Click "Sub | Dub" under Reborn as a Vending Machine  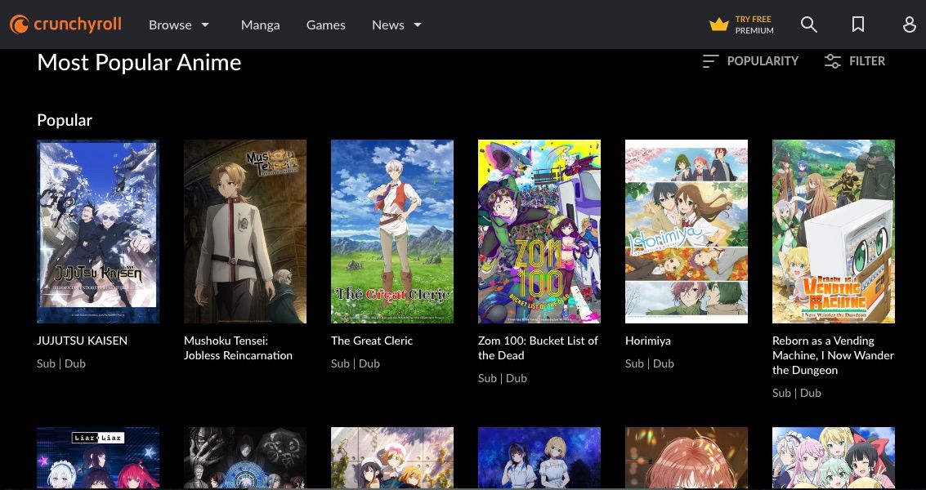[x=796, y=393]
